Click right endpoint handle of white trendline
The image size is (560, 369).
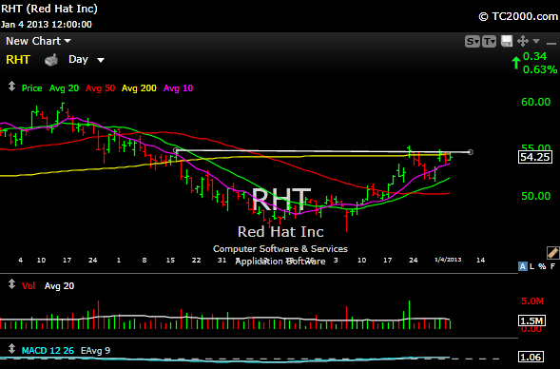(x=471, y=152)
